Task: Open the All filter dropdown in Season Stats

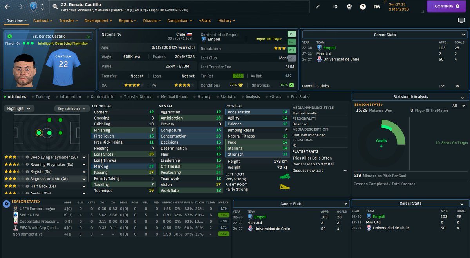Action: click(458, 105)
